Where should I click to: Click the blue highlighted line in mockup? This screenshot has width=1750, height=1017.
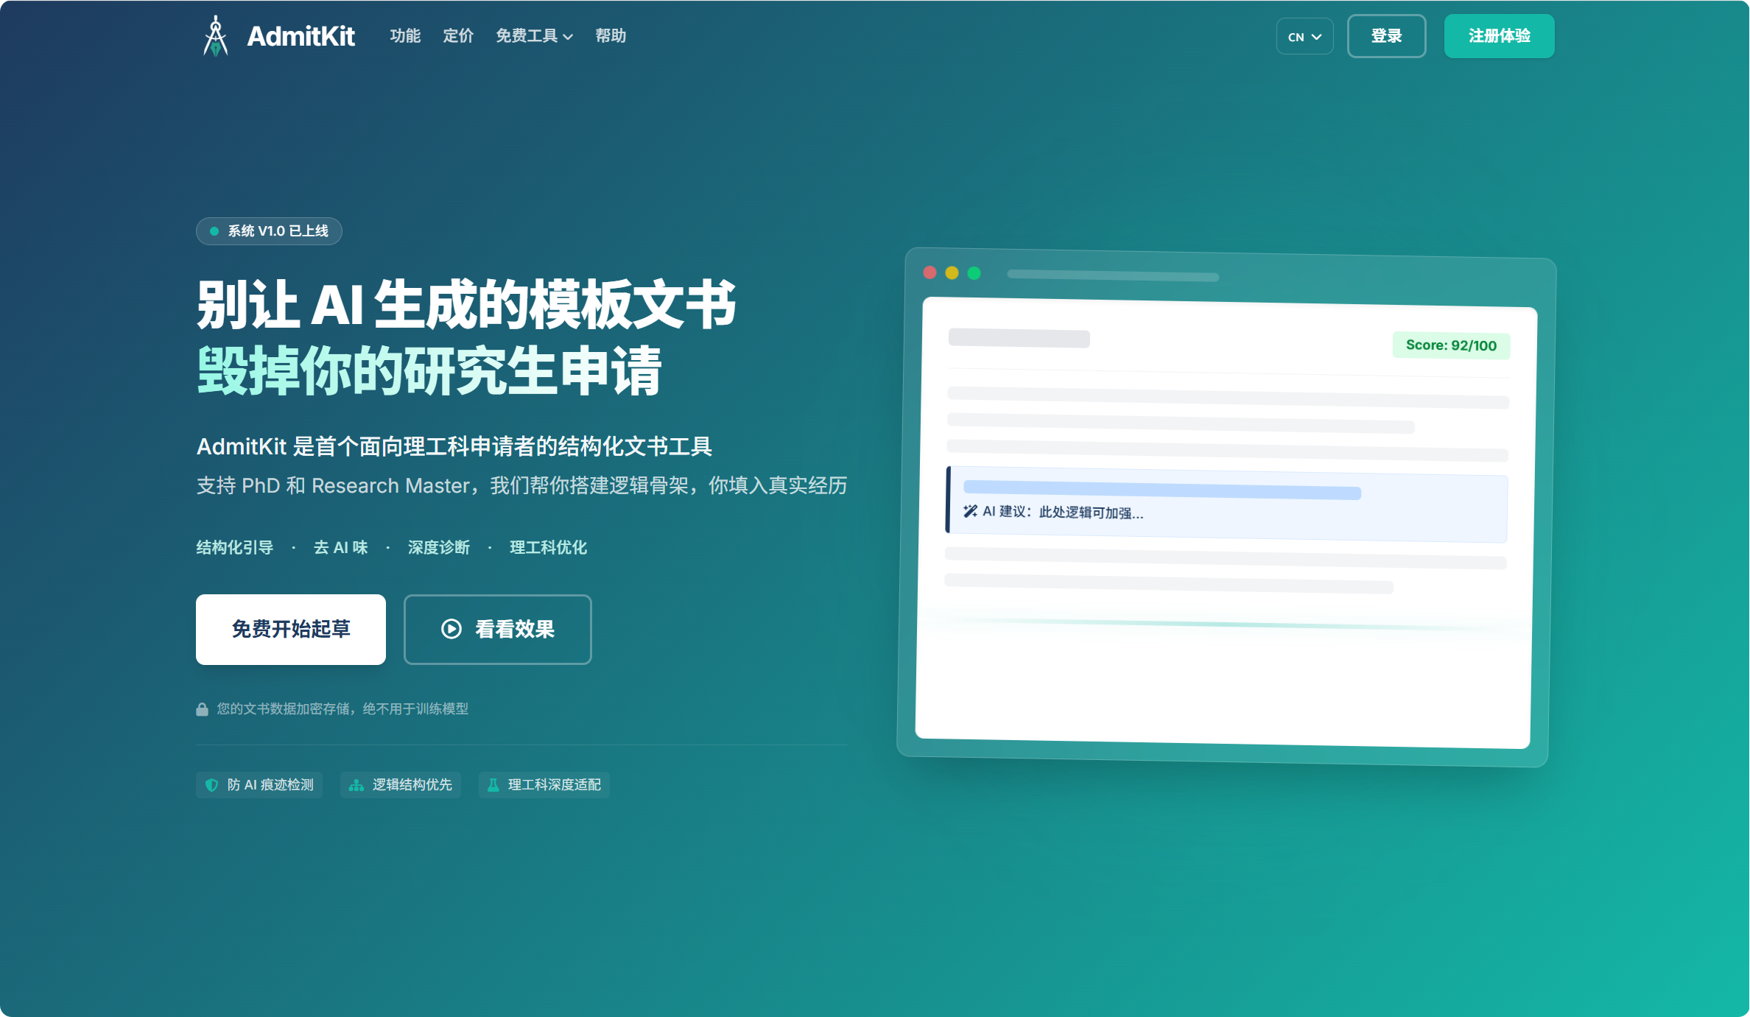click(x=1162, y=490)
